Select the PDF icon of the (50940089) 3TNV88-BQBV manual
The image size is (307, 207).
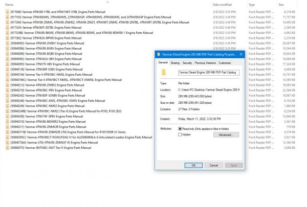point(8,54)
